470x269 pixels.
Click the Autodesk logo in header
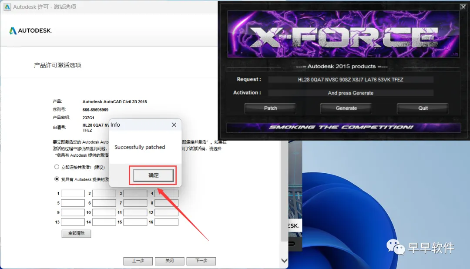coord(30,30)
